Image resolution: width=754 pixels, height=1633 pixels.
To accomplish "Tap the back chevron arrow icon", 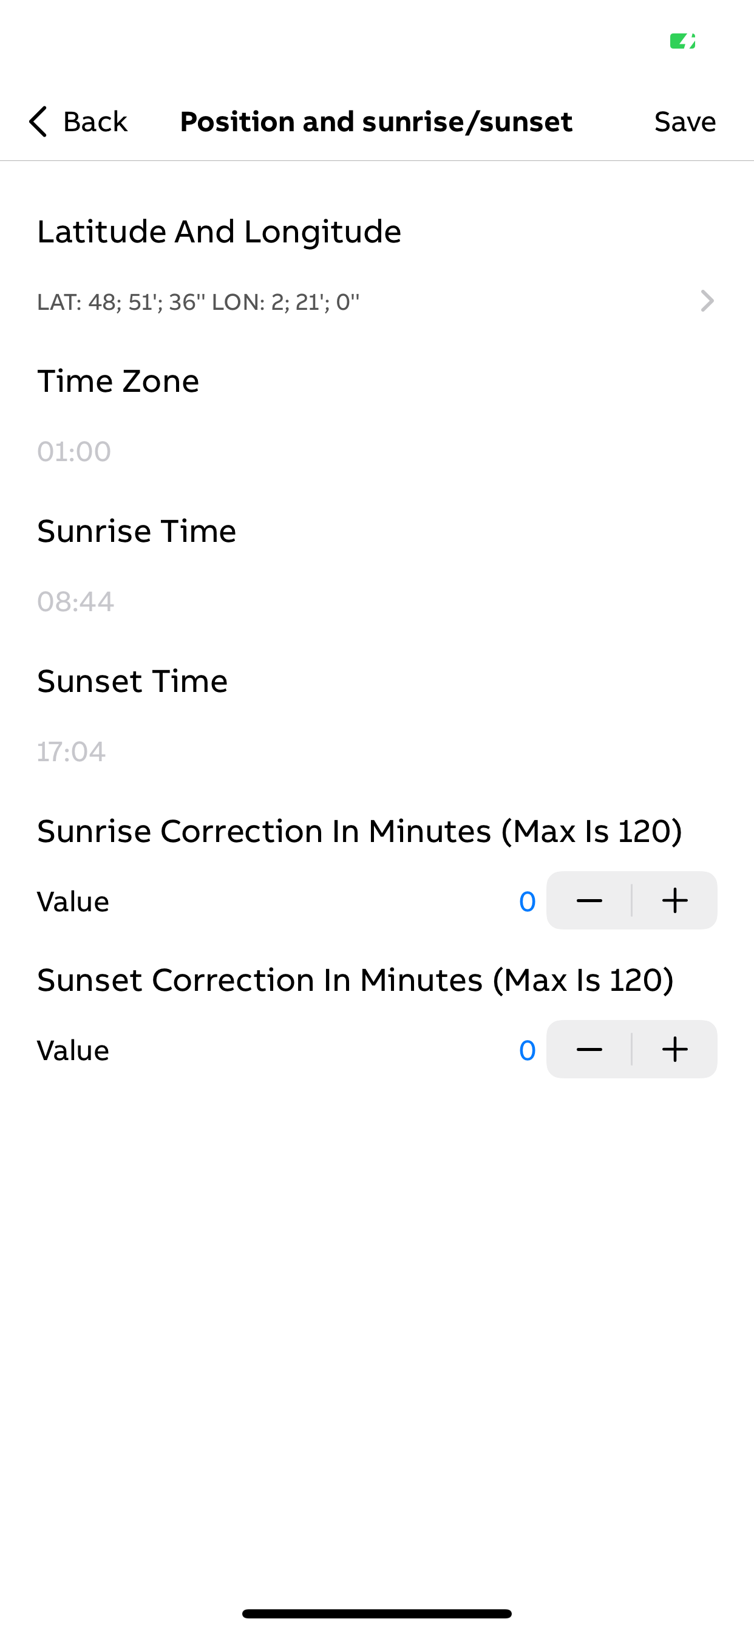I will coord(38,121).
